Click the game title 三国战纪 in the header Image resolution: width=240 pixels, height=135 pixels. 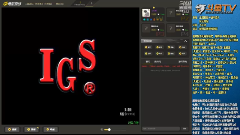tap(38, 4)
